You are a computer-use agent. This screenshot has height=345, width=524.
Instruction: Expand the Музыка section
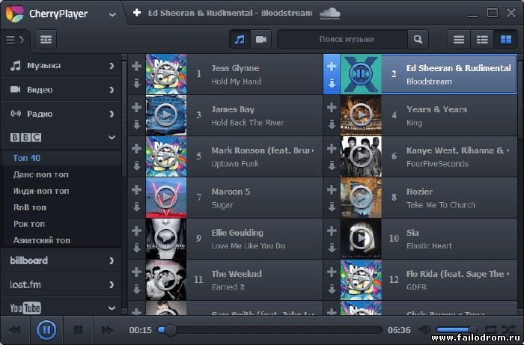61,65
